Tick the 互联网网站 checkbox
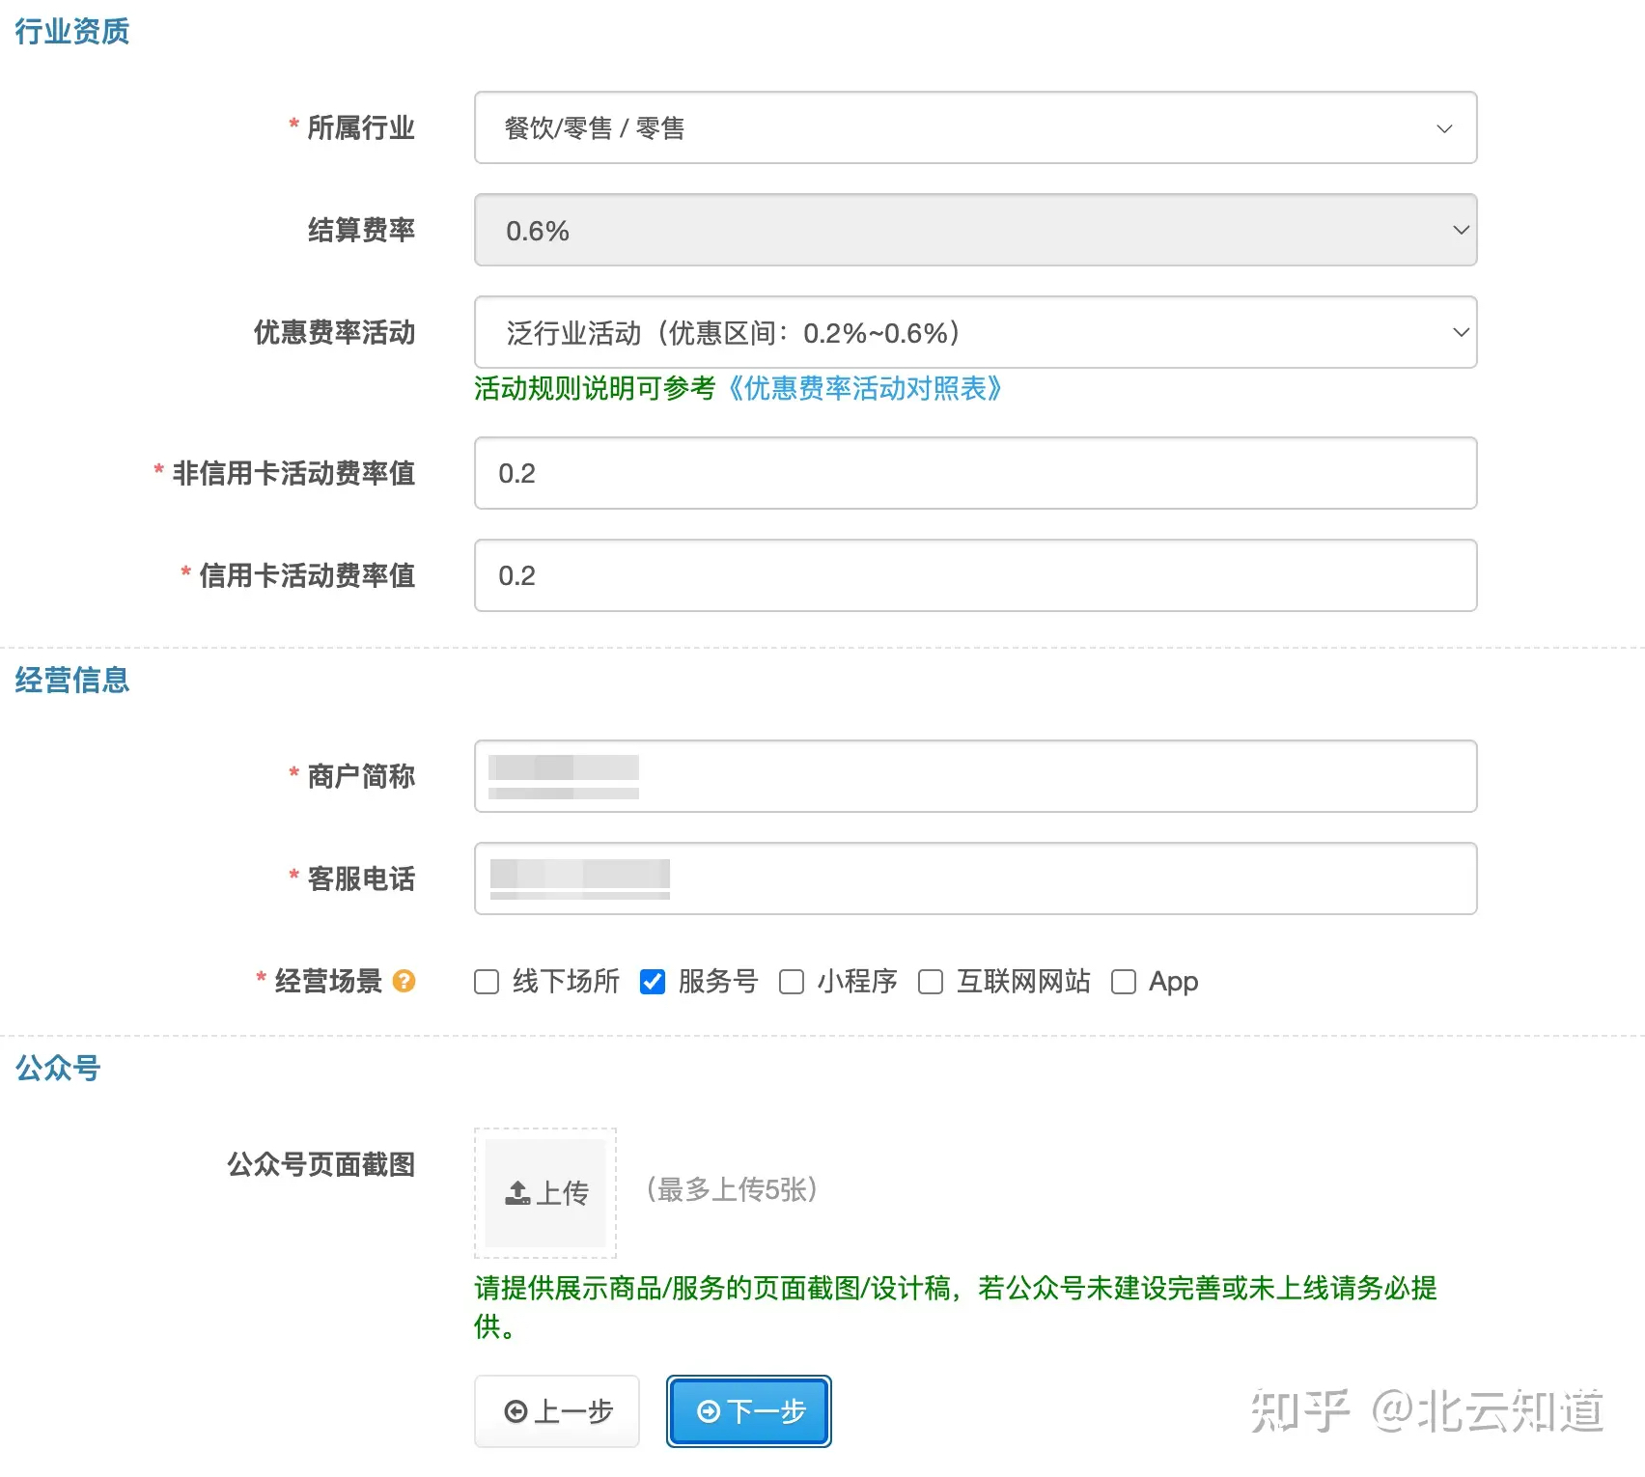The image size is (1645, 1477). pos(931,982)
